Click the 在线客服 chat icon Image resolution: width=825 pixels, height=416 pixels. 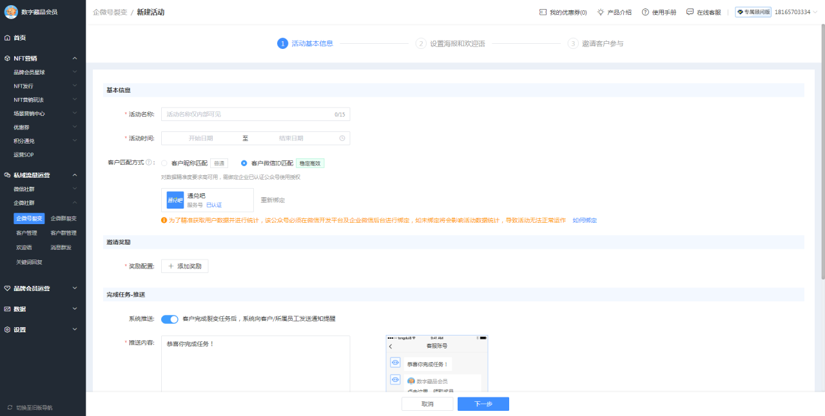(x=690, y=12)
